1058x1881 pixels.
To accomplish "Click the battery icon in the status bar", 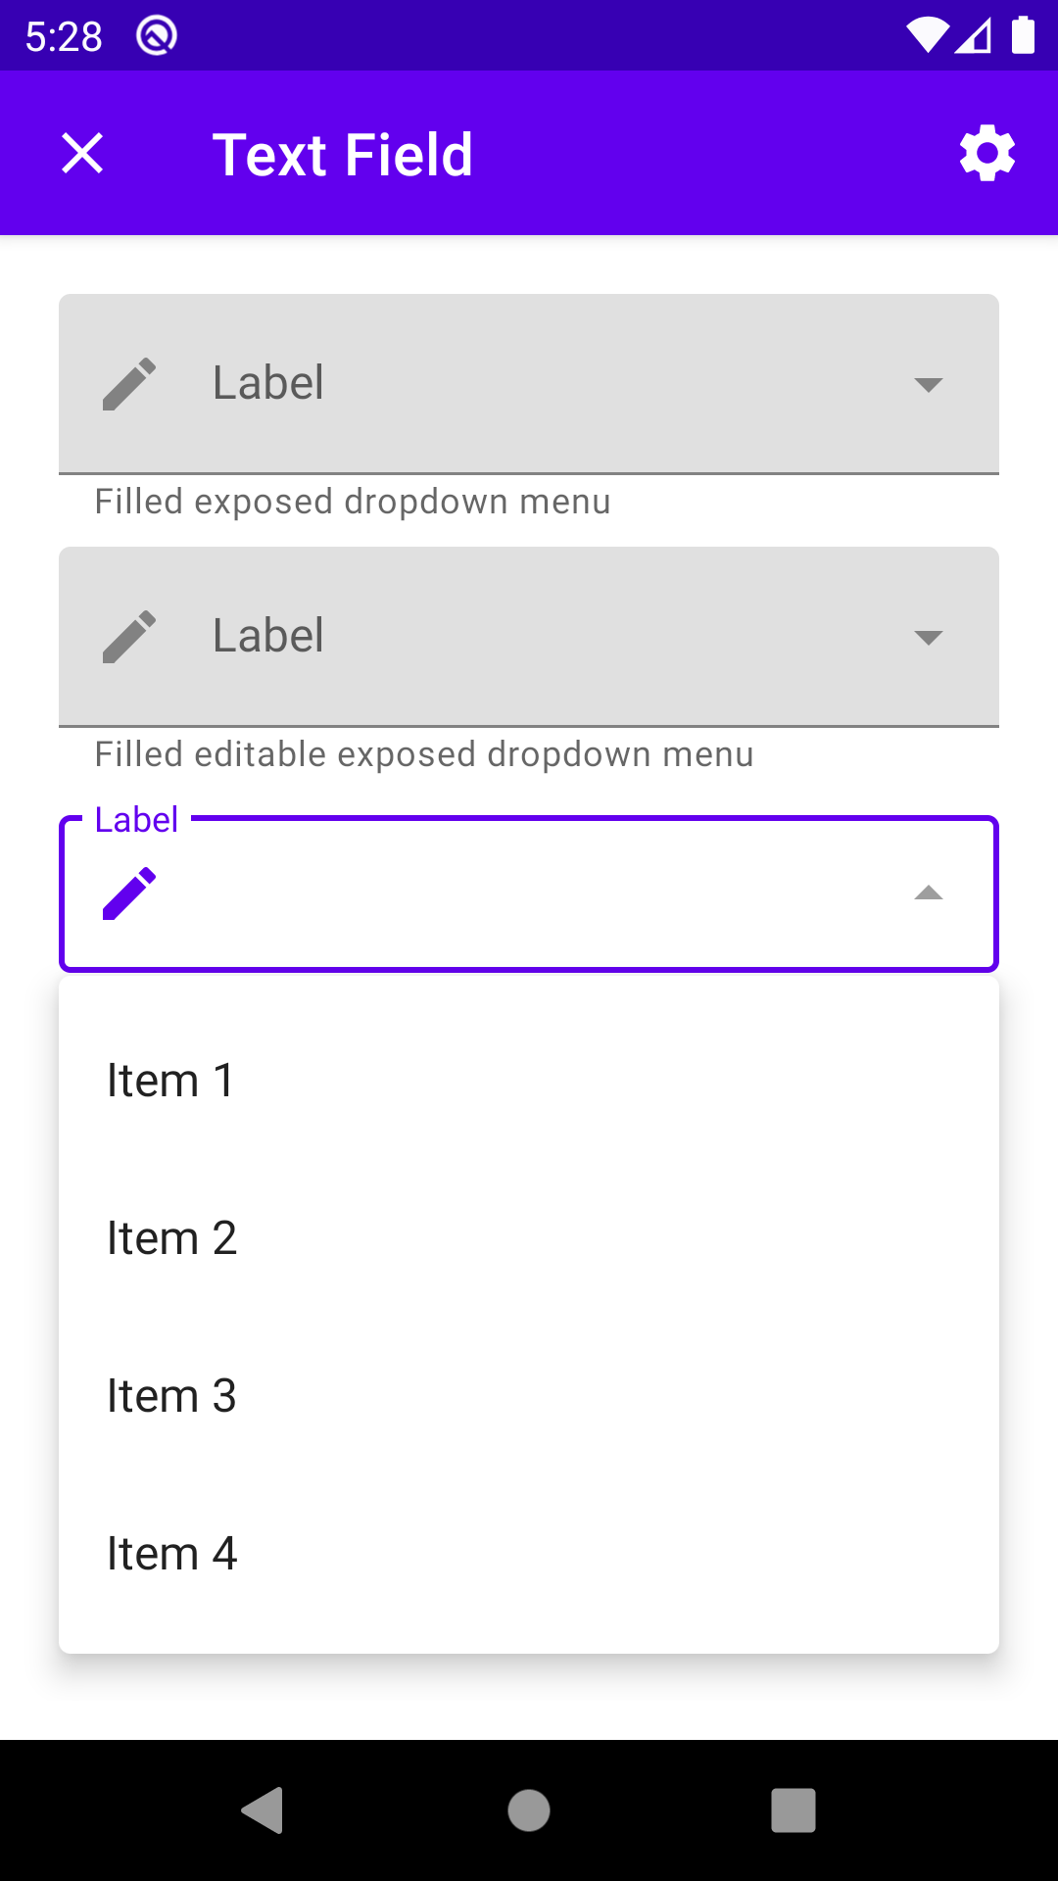I will tap(1022, 35).
